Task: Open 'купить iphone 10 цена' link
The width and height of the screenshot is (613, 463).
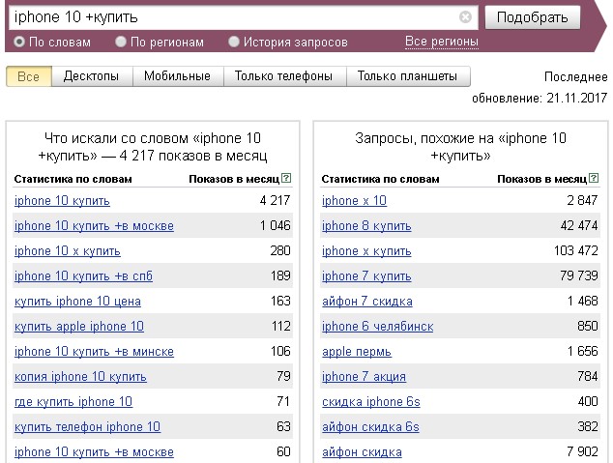Action: pyautogui.click(x=77, y=302)
